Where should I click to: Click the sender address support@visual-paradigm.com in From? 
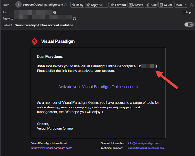[x=43, y=5]
